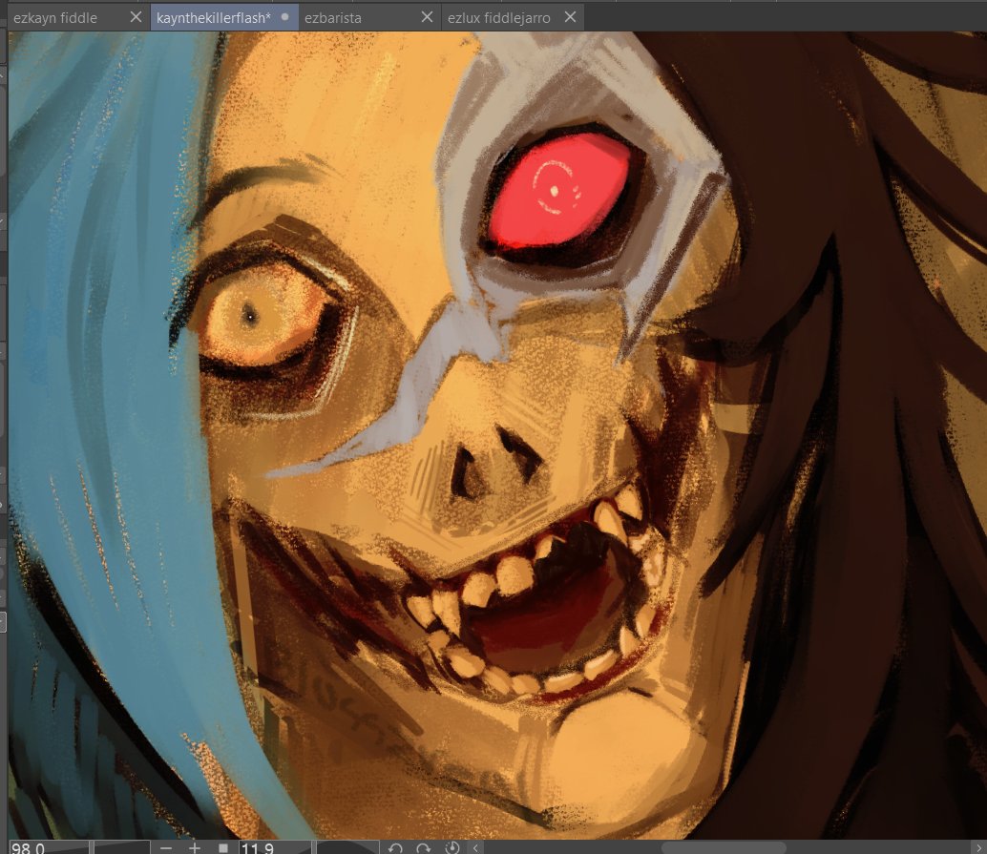The height and width of the screenshot is (854, 987).
Task: Click the unsaved-changes dot on the active tab
Action: [x=286, y=16]
